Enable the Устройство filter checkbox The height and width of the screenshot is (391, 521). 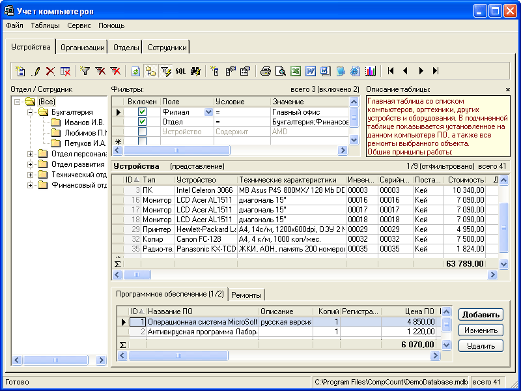[x=142, y=132]
